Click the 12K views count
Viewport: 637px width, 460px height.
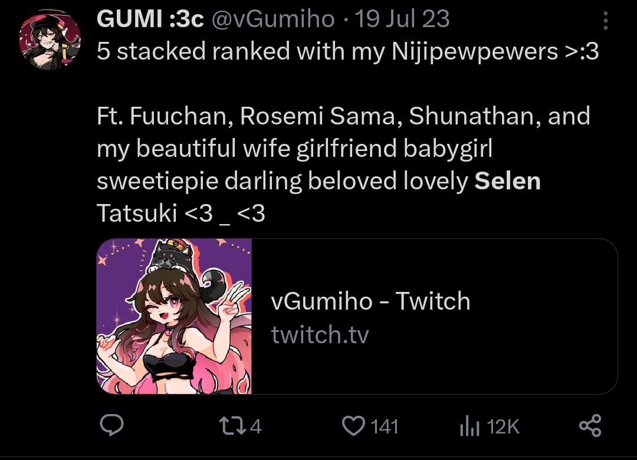pos(503,426)
